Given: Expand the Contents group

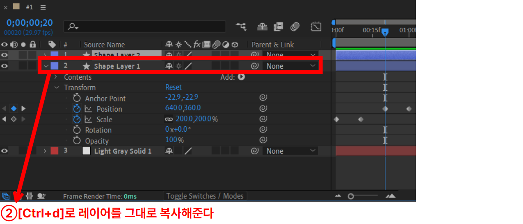Looking at the screenshot, I should click(56, 77).
